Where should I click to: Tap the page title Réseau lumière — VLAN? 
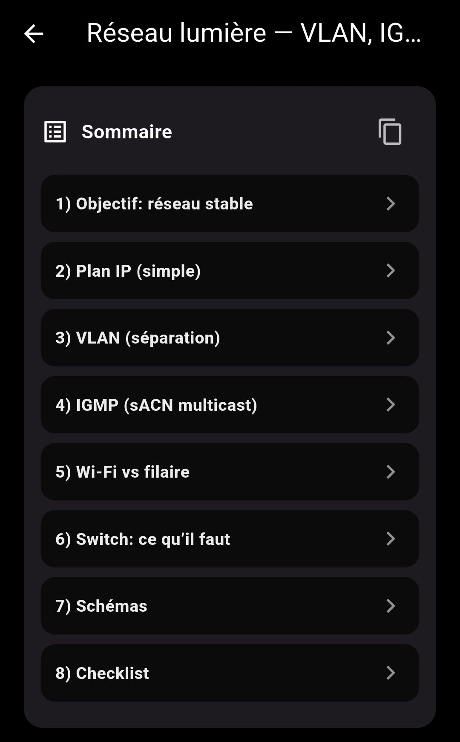pos(254,33)
